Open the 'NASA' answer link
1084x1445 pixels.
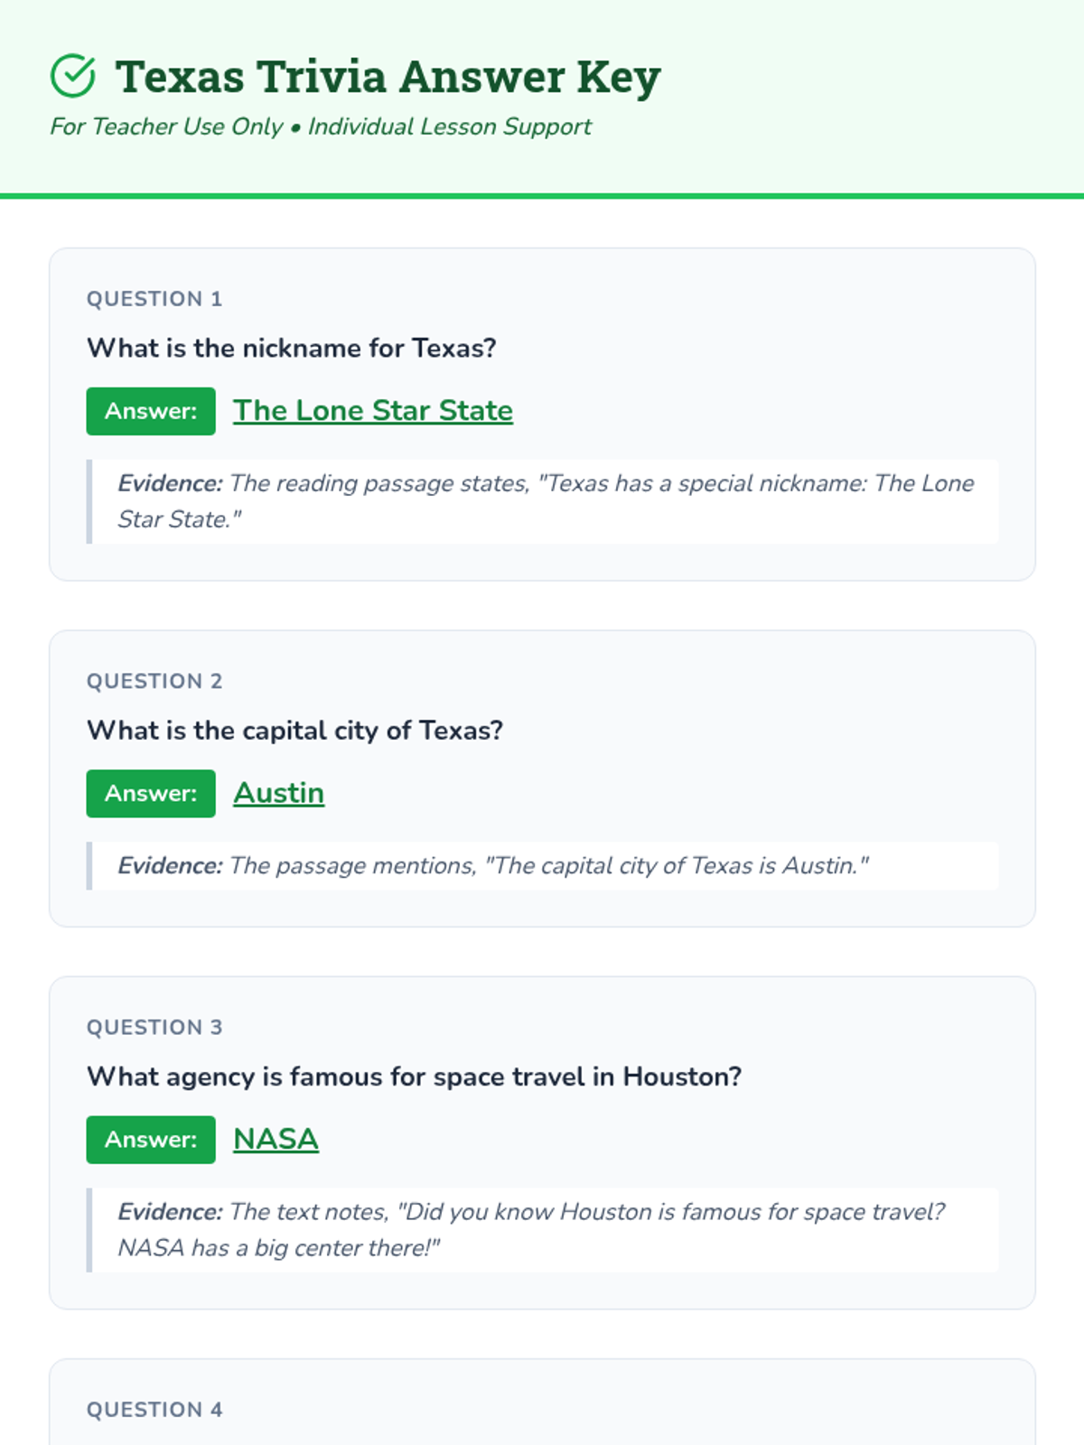[x=276, y=1139]
